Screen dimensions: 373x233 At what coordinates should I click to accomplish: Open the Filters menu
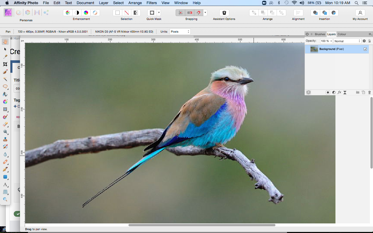pos(152,3)
